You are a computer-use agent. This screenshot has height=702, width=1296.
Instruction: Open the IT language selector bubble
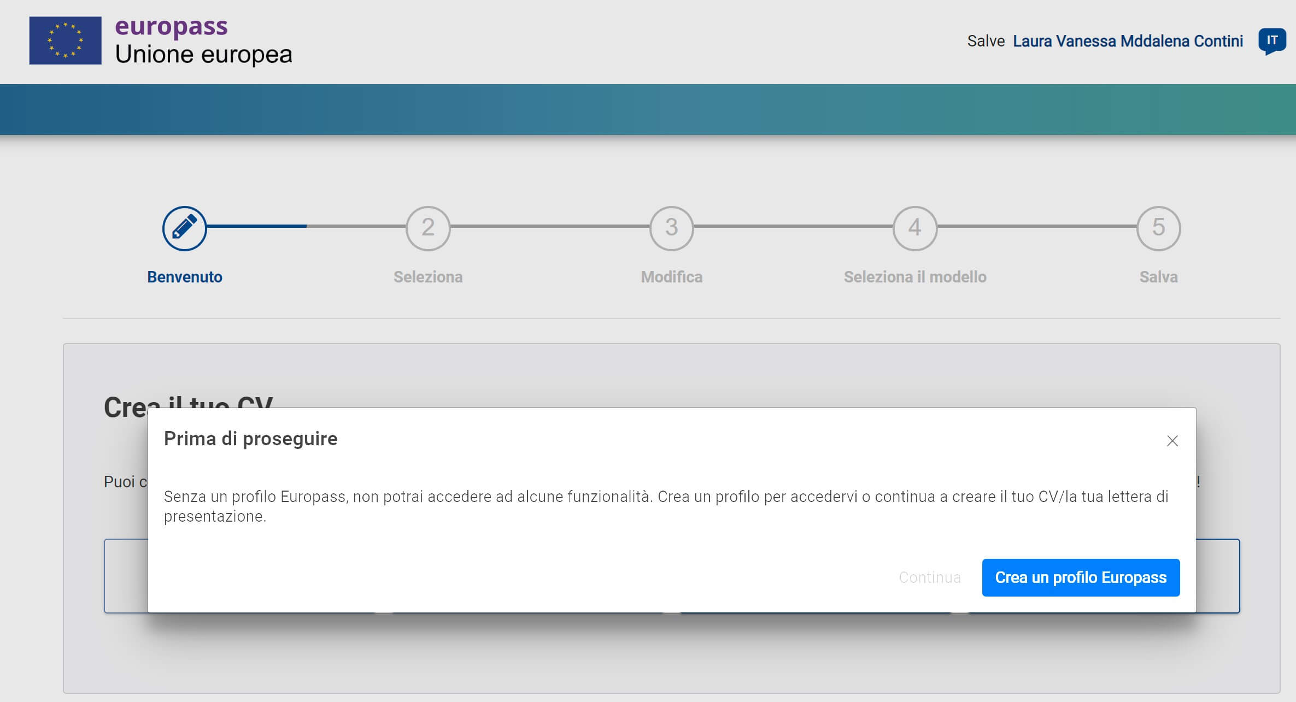point(1271,40)
